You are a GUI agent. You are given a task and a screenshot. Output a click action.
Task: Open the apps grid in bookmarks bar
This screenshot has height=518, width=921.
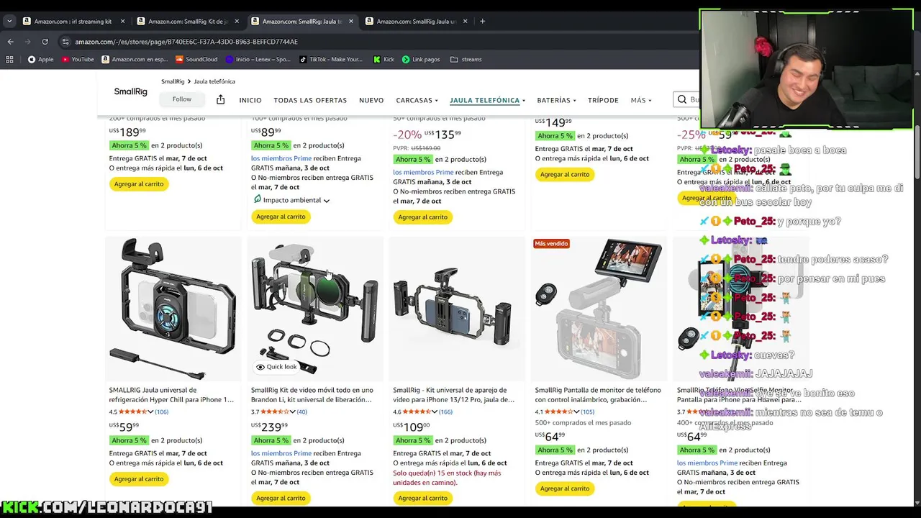(x=10, y=59)
